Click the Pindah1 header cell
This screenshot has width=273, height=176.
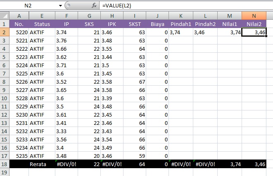click(181, 24)
